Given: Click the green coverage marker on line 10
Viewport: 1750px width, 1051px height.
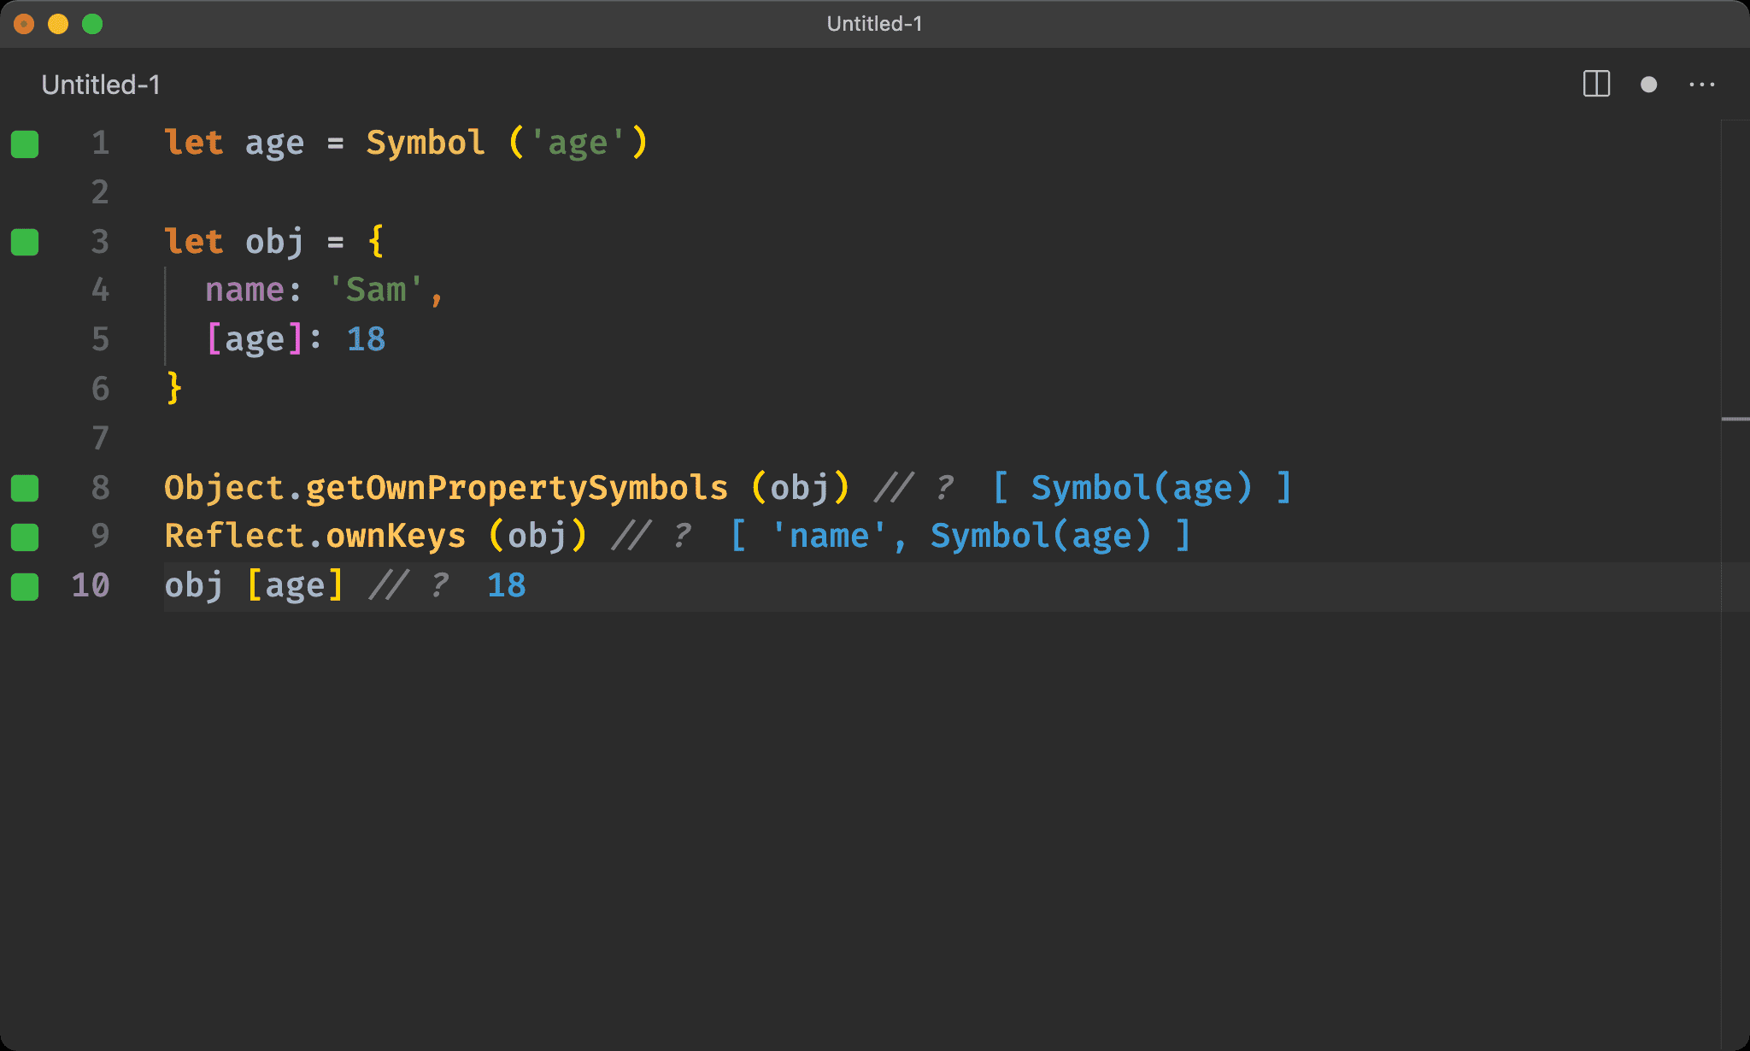Looking at the screenshot, I should click(25, 586).
